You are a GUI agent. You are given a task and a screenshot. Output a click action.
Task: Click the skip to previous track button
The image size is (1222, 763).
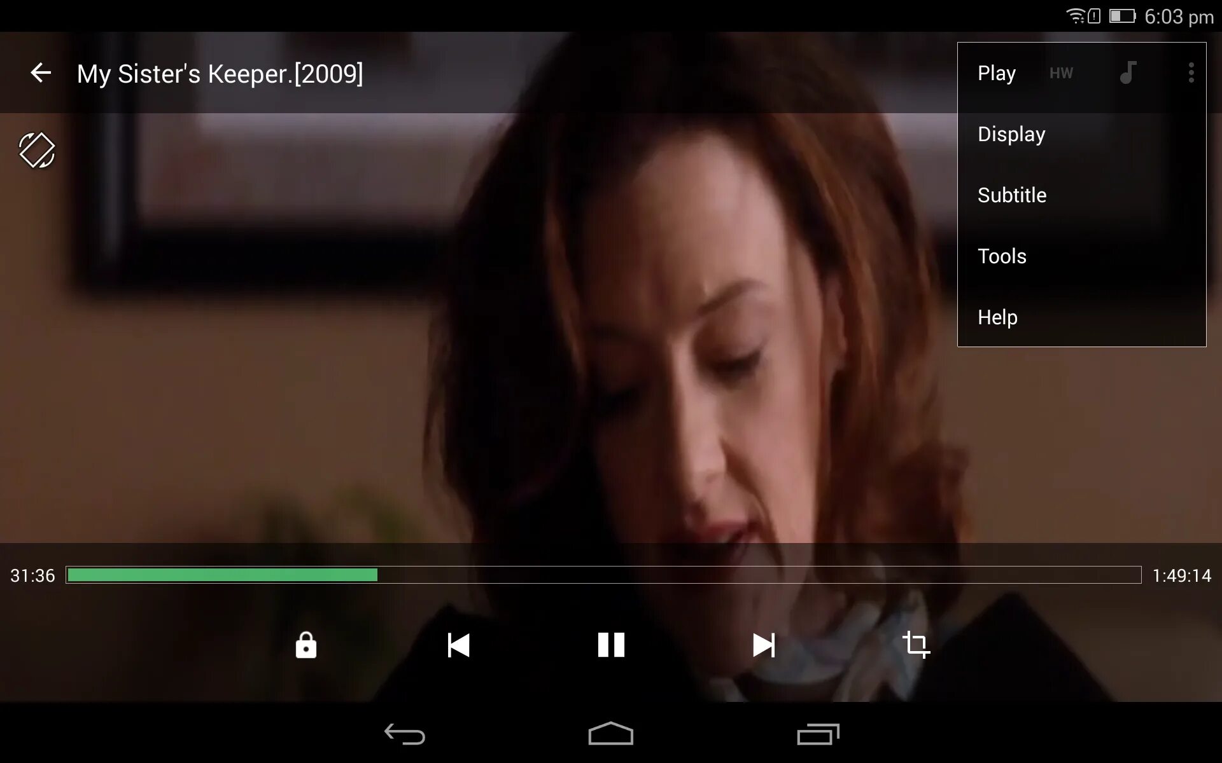[x=458, y=643]
